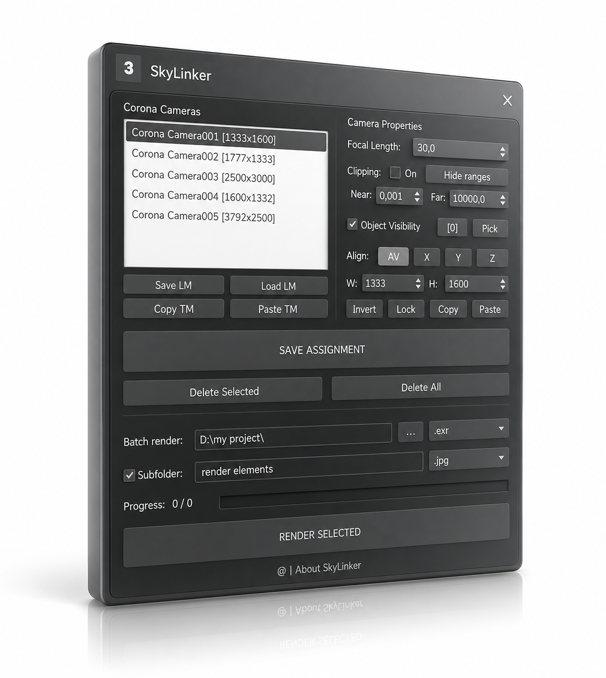This screenshot has height=678, width=606.
Task: Click the Delete Selected button
Action: (x=223, y=390)
